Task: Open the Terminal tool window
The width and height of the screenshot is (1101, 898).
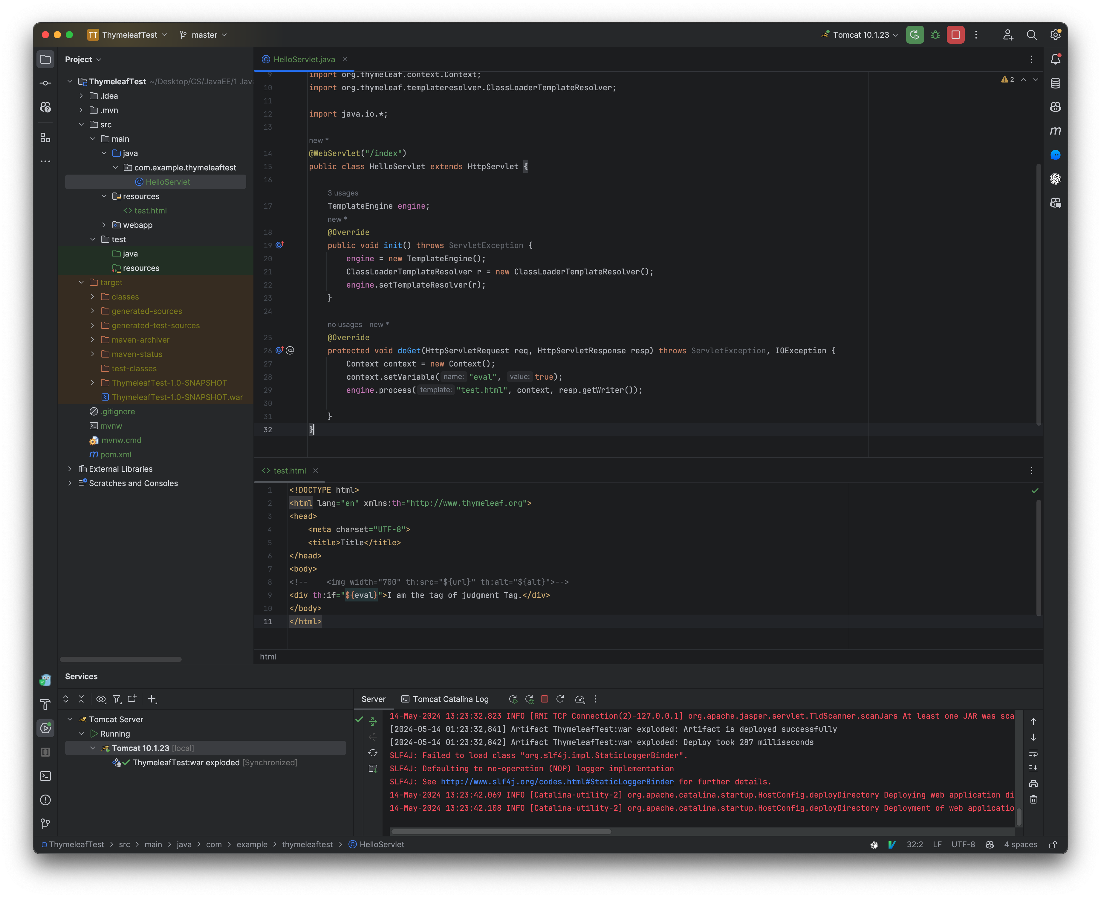Action: (45, 776)
